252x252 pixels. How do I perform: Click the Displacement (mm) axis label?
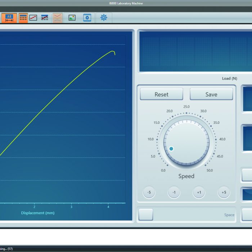click(x=38, y=213)
